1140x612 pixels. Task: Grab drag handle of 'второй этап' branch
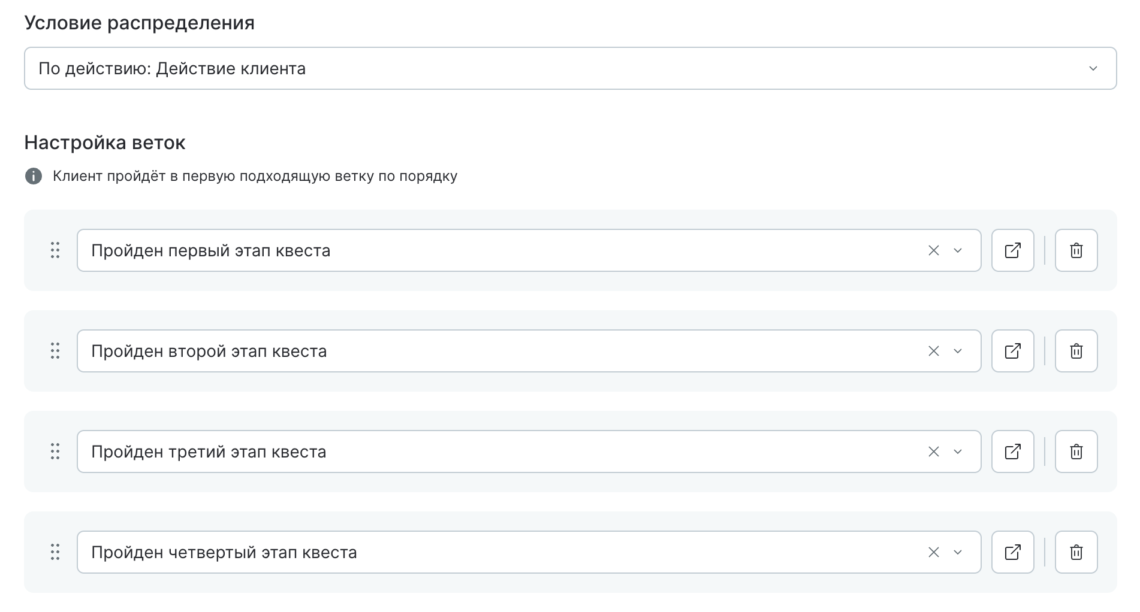[x=55, y=351]
